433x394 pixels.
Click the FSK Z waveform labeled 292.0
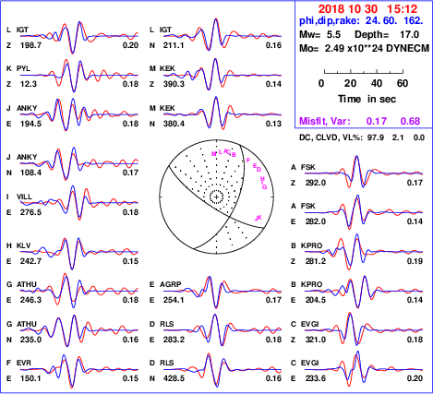(x=364, y=173)
